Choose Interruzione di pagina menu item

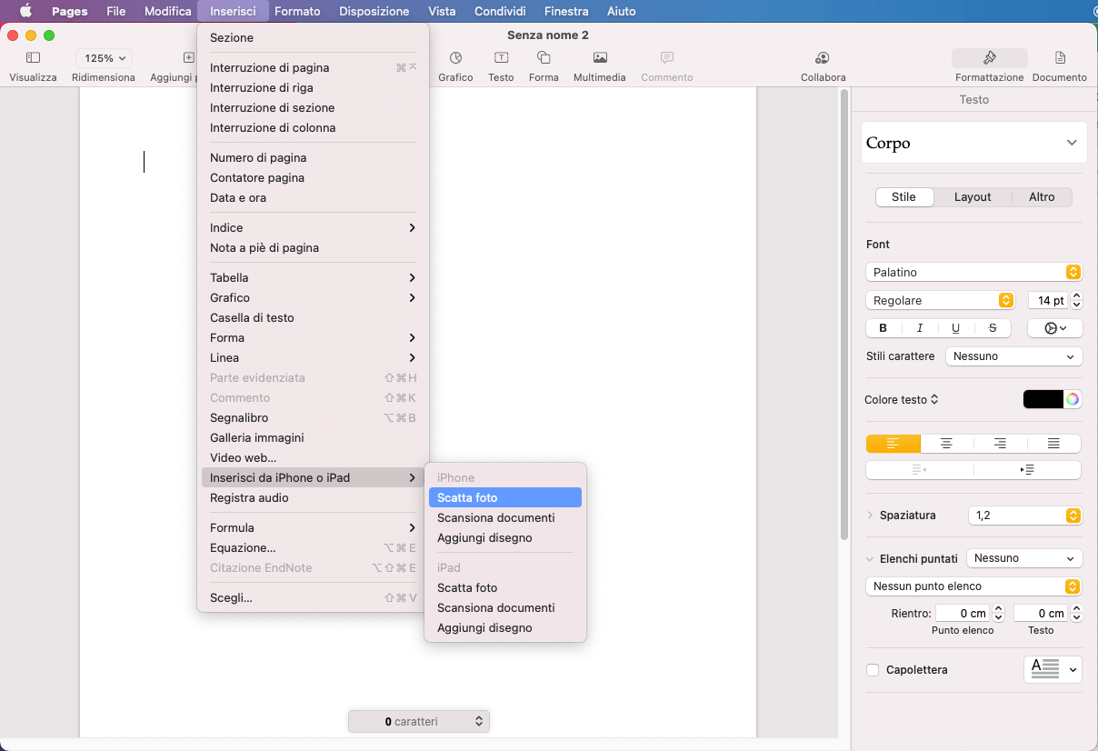(x=269, y=67)
